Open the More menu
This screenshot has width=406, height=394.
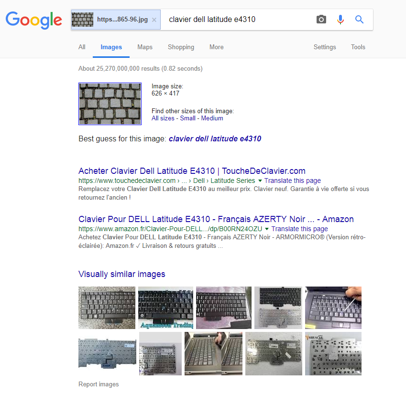click(217, 47)
